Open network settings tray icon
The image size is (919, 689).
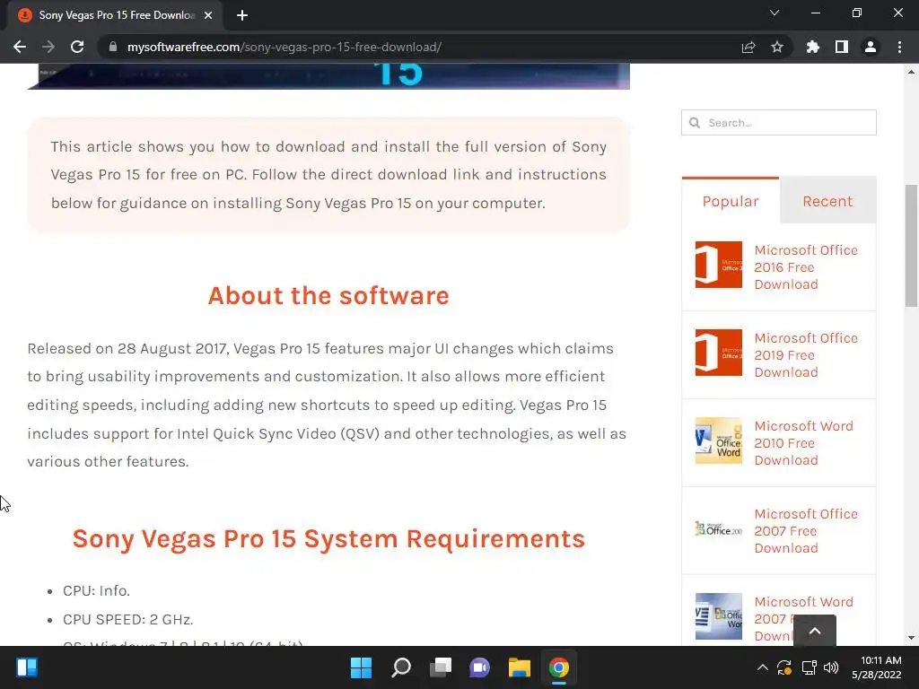tap(810, 667)
